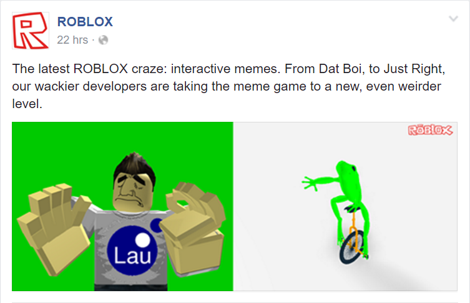Click the white dot on the shirt logo
Image resolution: width=470 pixels, height=303 pixels.
(x=143, y=240)
